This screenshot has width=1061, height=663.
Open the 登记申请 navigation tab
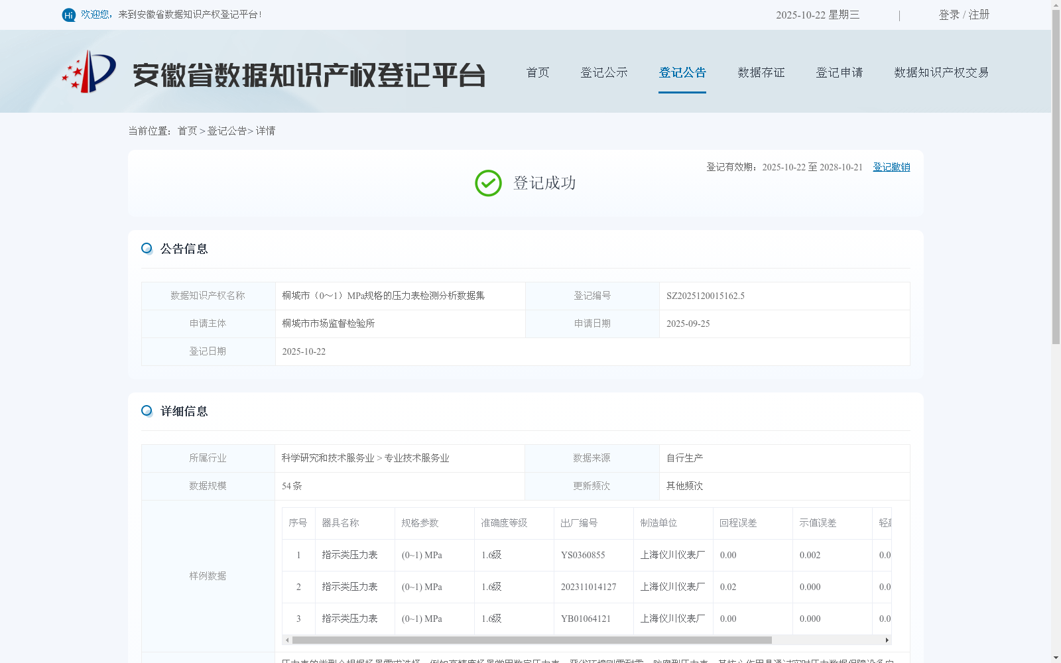coord(840,72)
